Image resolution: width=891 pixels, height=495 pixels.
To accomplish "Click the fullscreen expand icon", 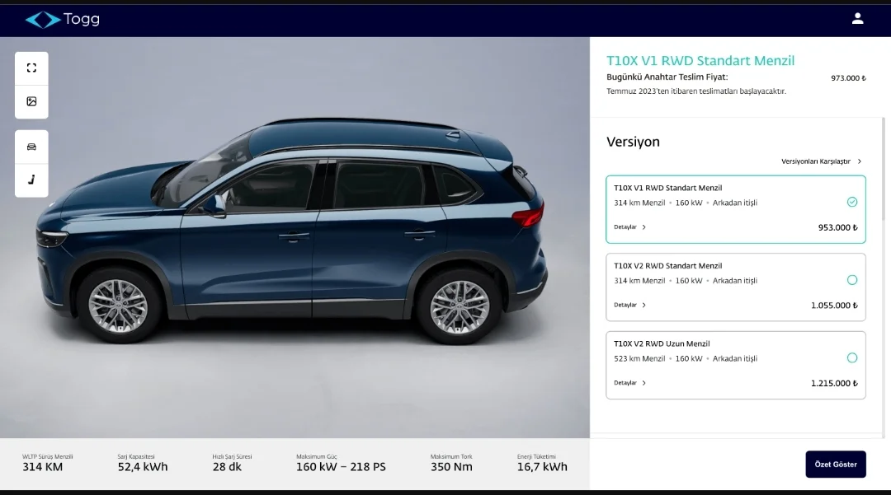I will (x=32, y=68).
